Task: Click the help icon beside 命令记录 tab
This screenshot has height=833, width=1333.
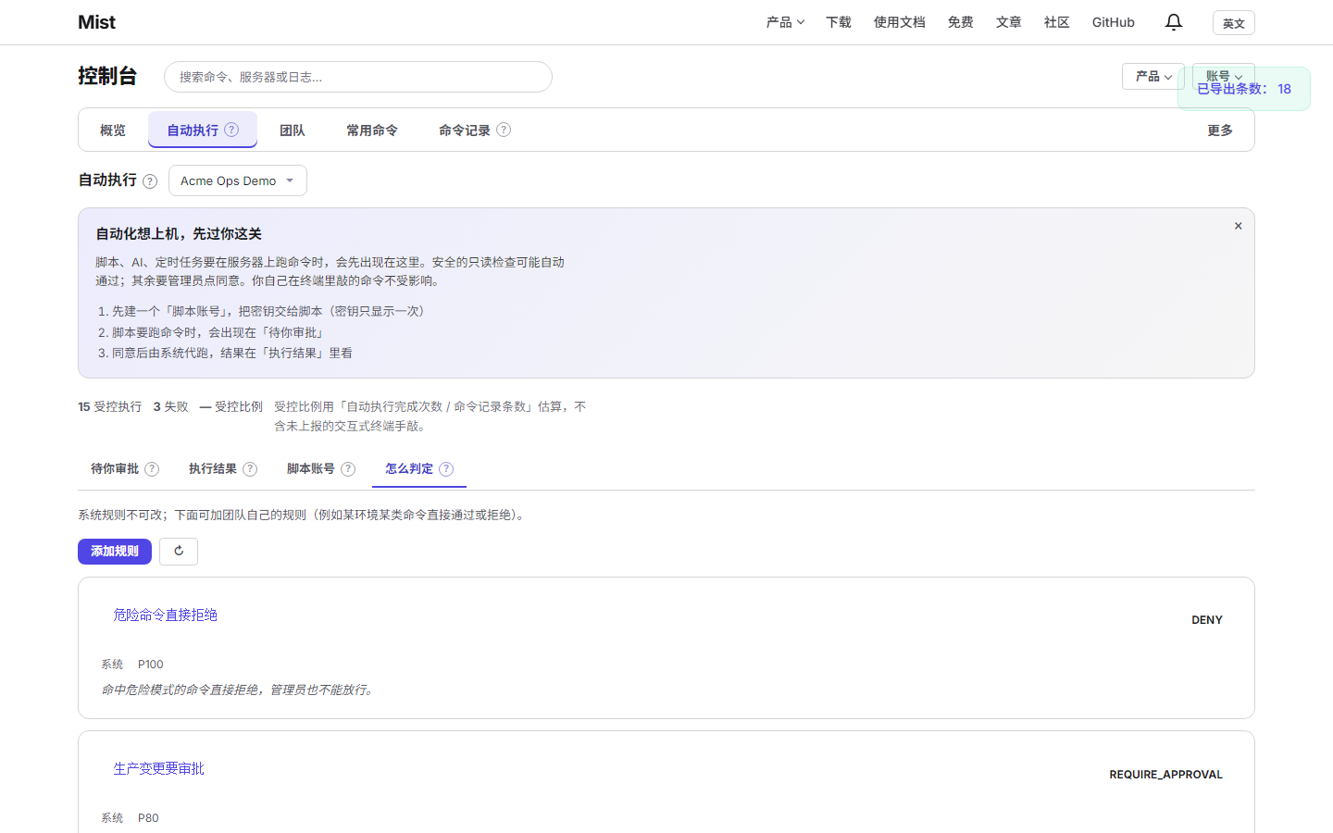Action: tap(504, 130)
